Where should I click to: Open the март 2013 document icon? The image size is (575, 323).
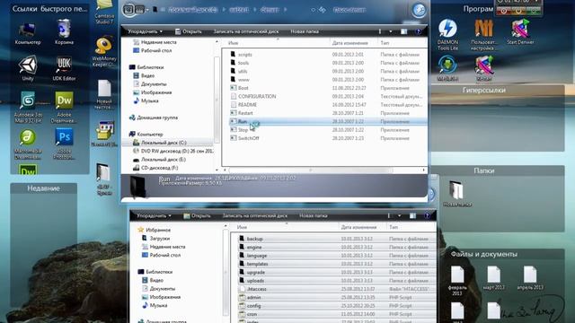tap(493, 278)
